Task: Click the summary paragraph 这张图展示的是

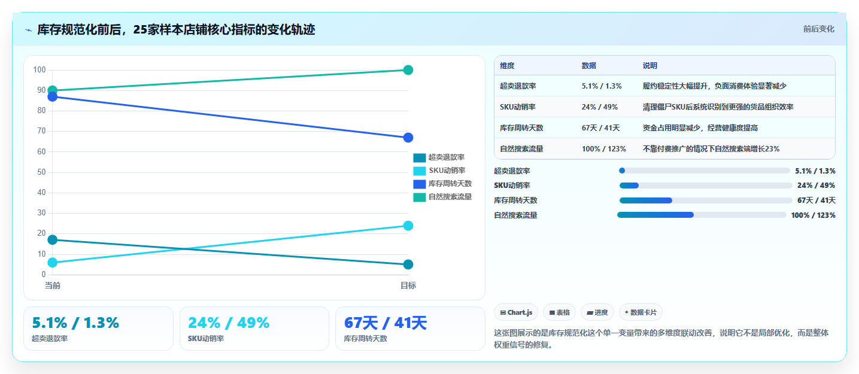Action: [661, 339]
